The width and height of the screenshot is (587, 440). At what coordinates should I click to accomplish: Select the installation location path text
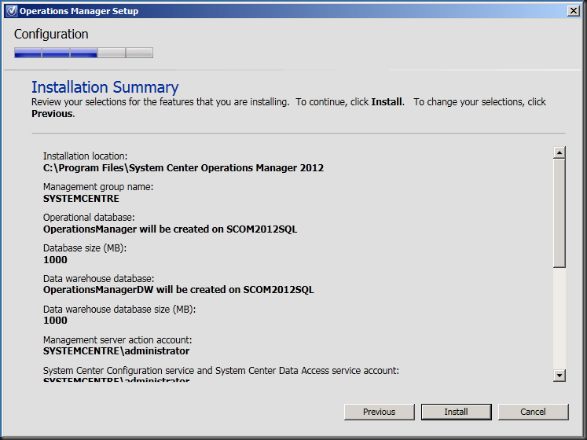pyautogui.click(x=183, y=167)
